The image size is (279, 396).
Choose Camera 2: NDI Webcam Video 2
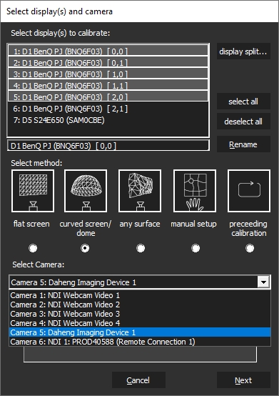tap(140, 305)
